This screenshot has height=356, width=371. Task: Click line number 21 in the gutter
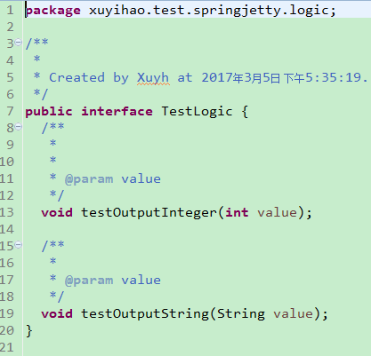[x=6, y=348]
